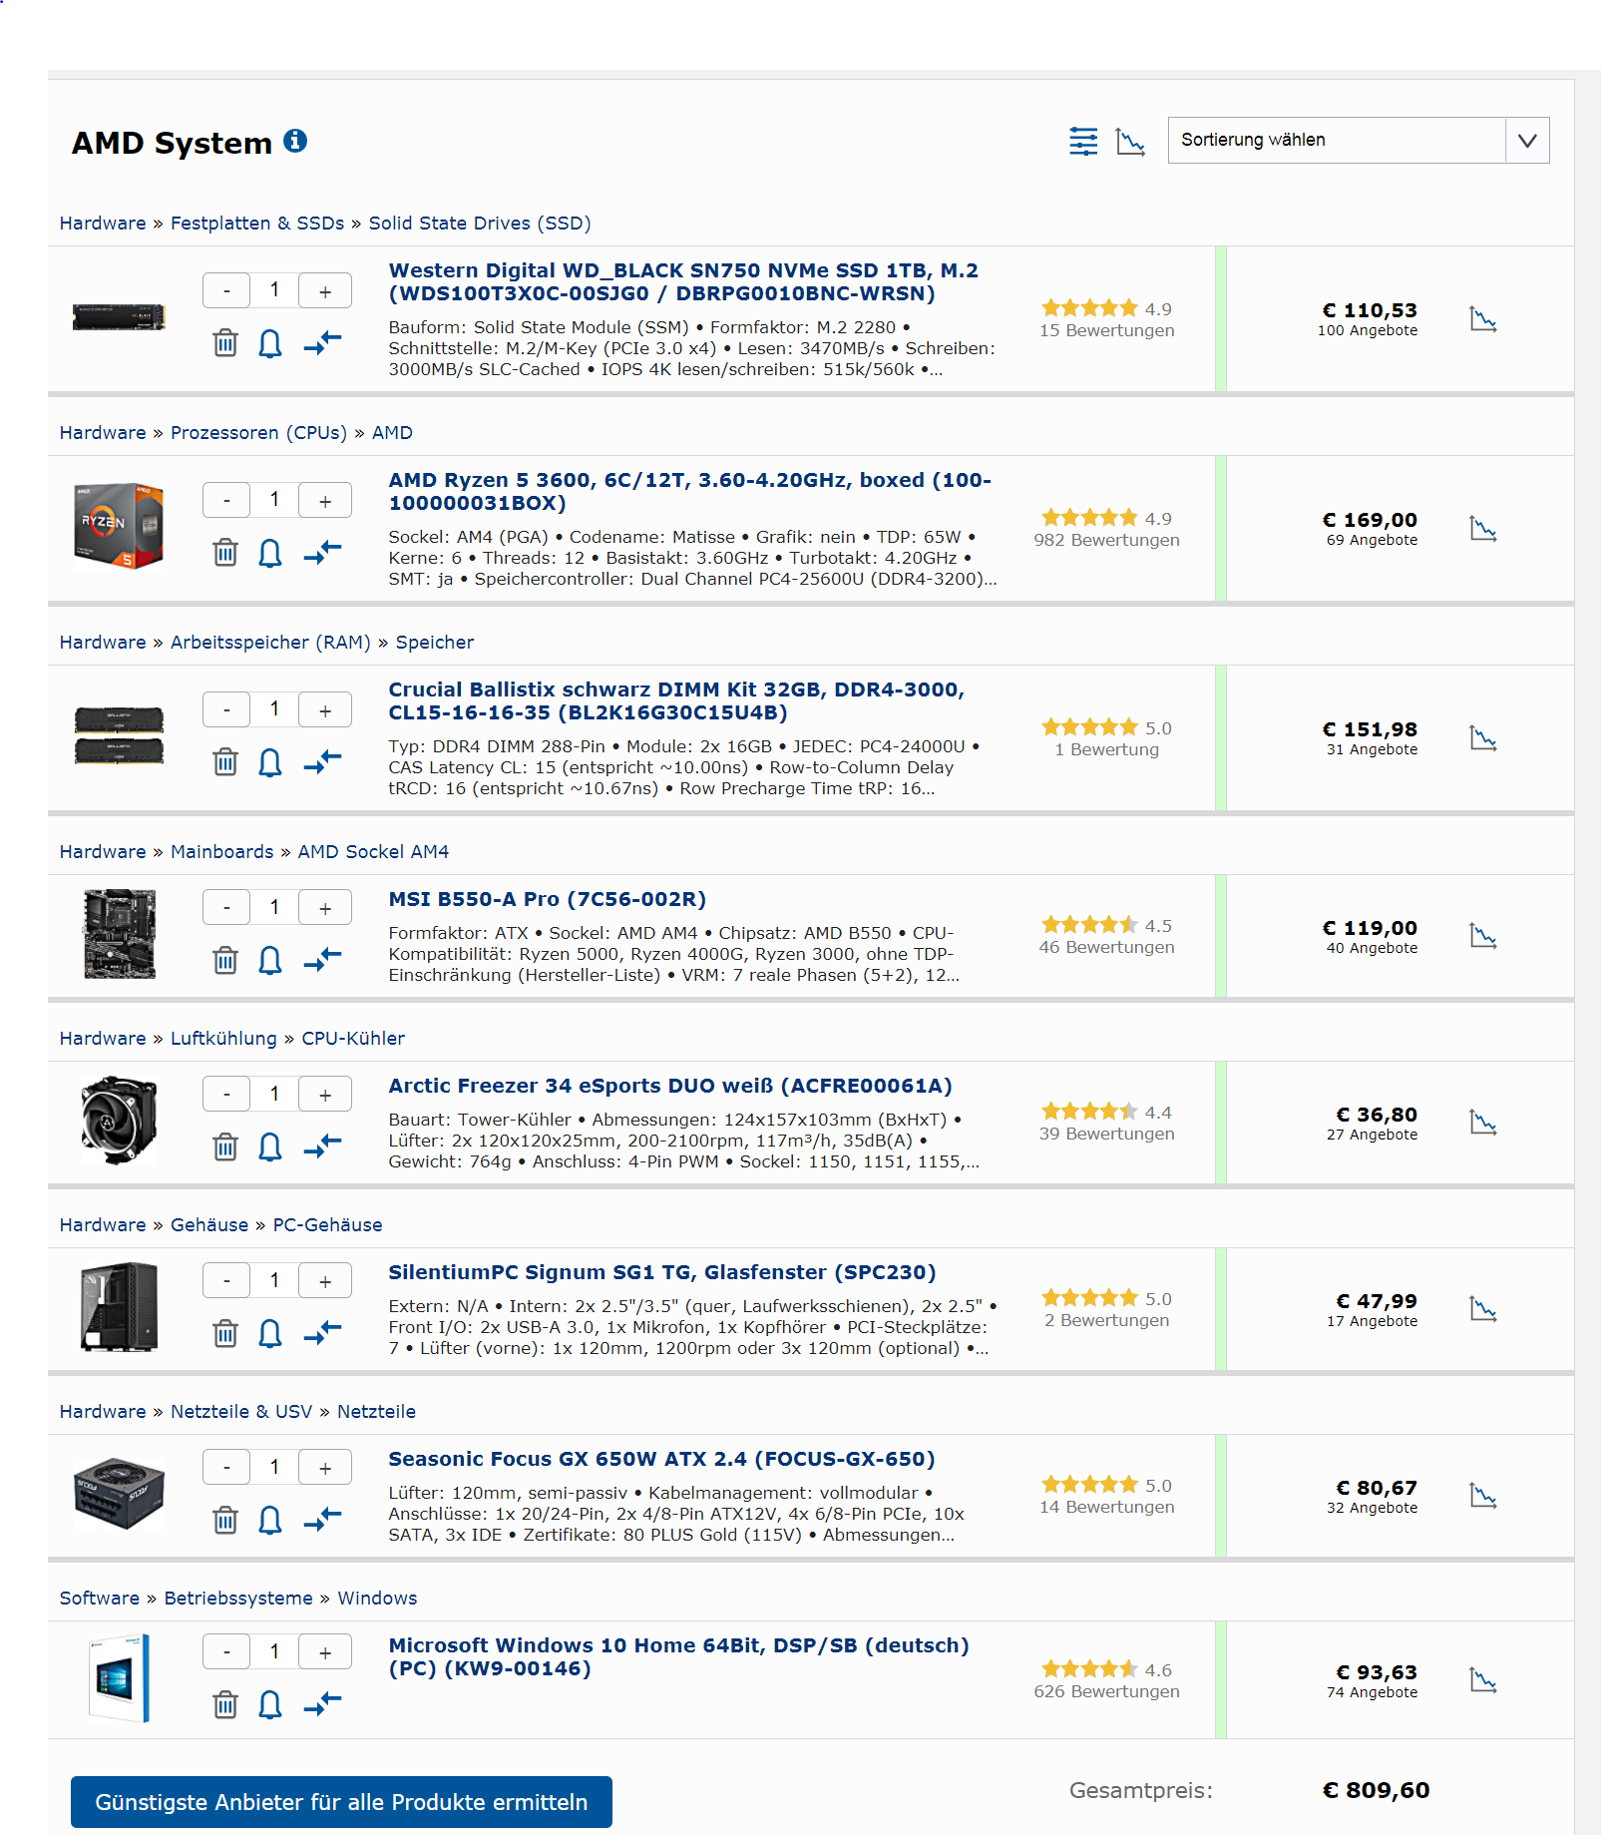The image size is (1601, 1835).
Task: Go to Arbeitsspeicher (RAM) category
Action: click(270, 642)
